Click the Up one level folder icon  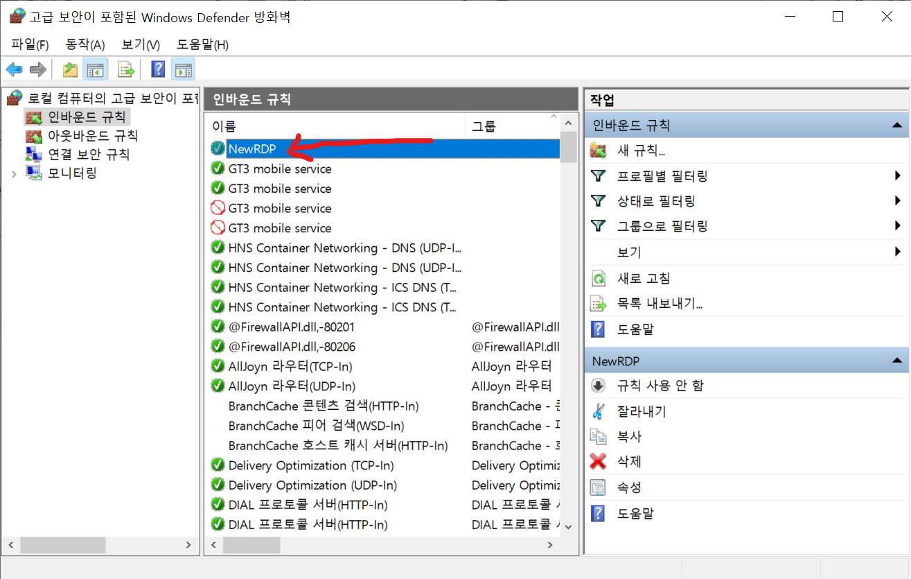point(70,69)
